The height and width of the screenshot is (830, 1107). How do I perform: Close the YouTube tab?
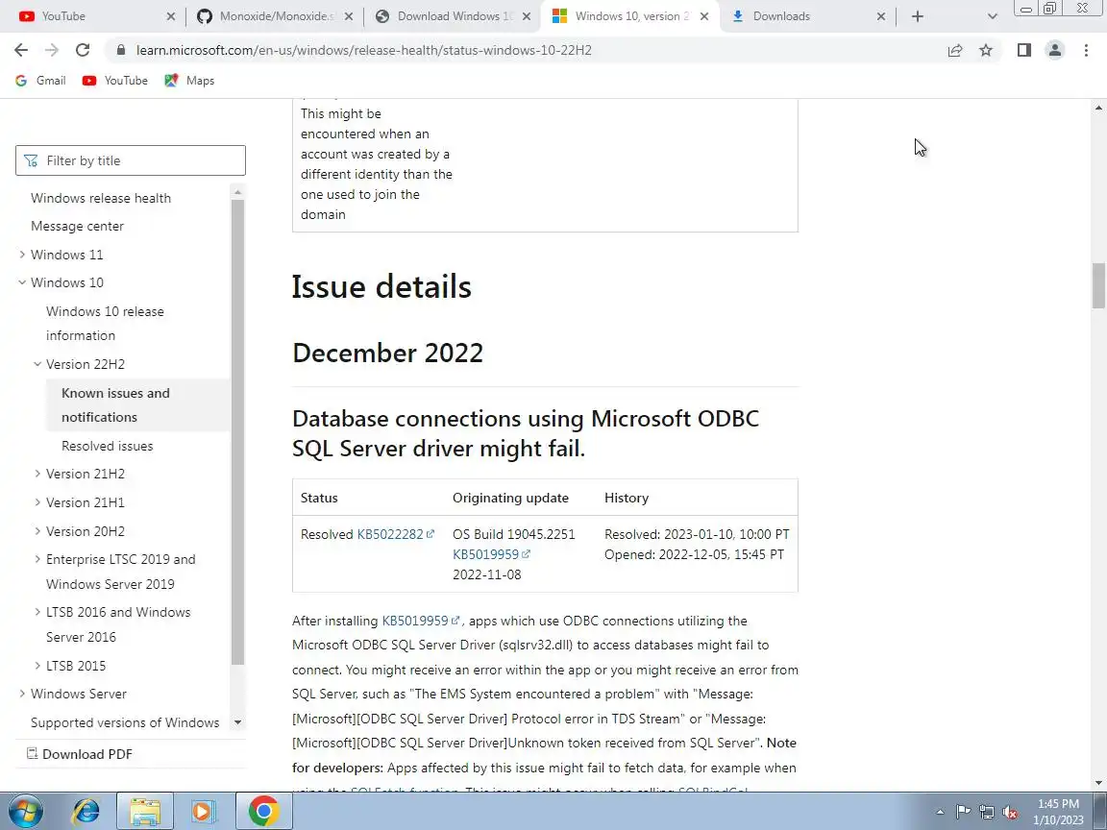[x=171, y=16]
